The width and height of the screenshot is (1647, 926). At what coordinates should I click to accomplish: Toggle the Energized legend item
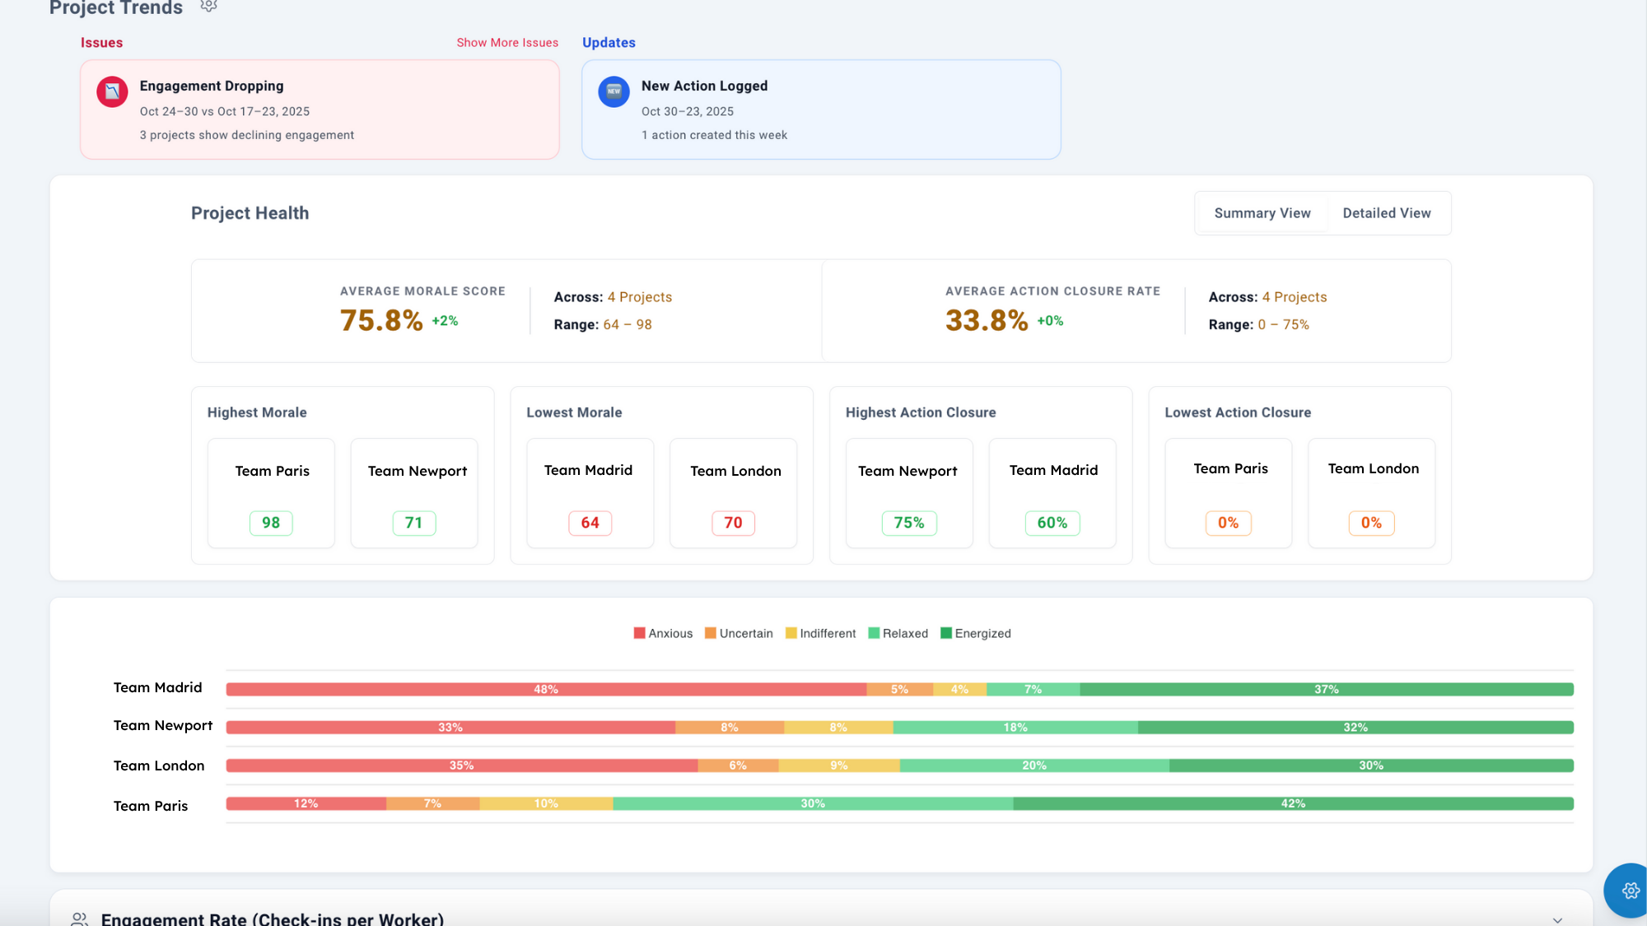pos(976,633)
